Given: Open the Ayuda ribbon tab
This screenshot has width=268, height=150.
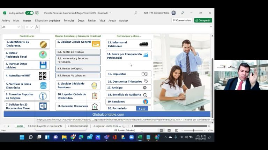Looking at the screenshot, I should coord(112,20).
